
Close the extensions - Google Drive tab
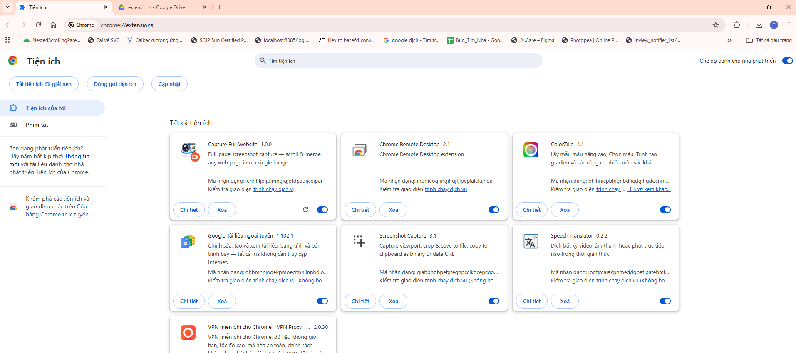coord(205,7)
